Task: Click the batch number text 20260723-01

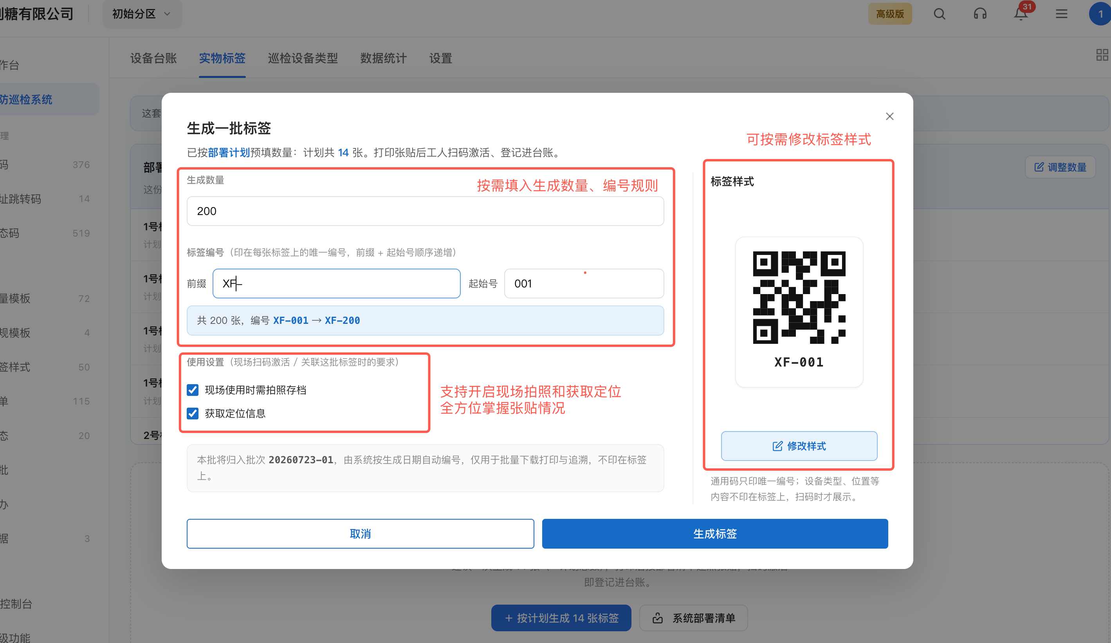Action: point(301,460)
